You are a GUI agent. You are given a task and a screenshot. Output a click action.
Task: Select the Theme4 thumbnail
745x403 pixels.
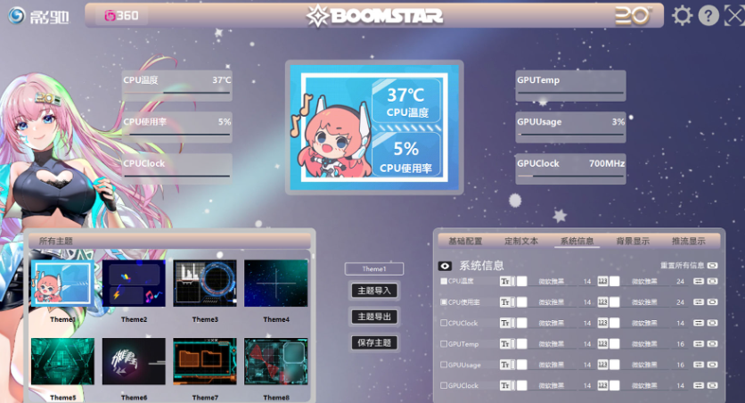[x=276, y=284]
